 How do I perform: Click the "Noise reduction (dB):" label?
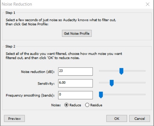pyautogui.click(x=38, y=72)
